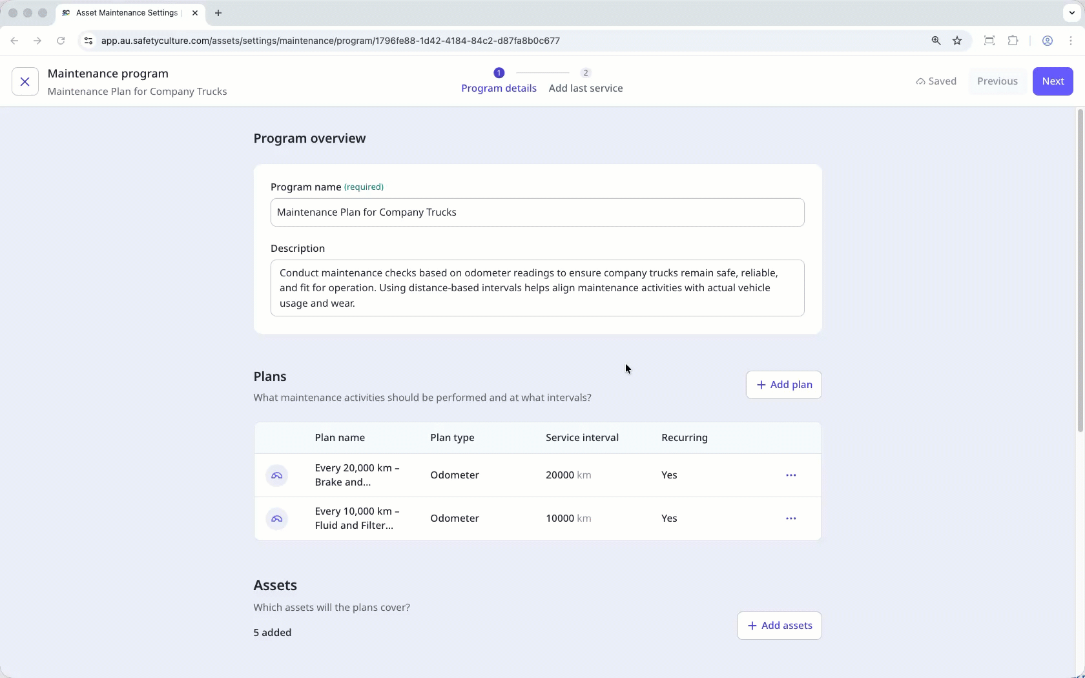Image resolution: width=1085 pixels, height=678 pixels.
Task: Open the browser profile icon
Action: coord(1048,41)
